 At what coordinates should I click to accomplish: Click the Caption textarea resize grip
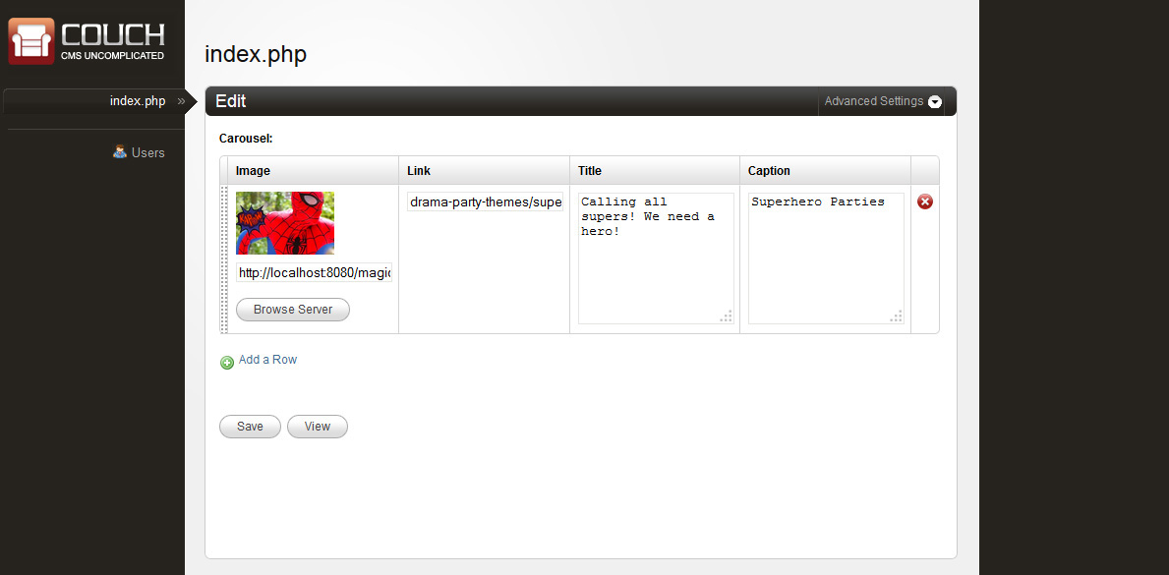[896, 316]
